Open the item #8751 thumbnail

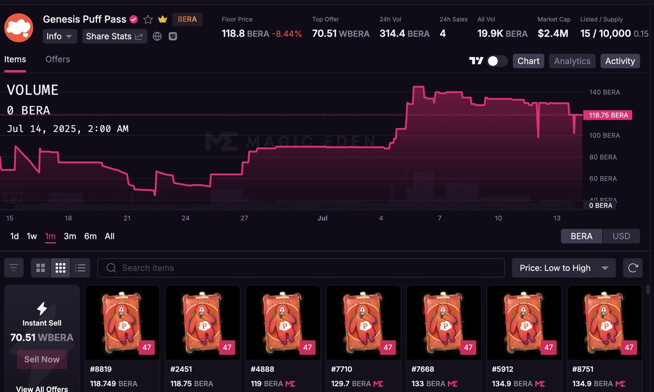pyautogui.click(x=604, y=322)
